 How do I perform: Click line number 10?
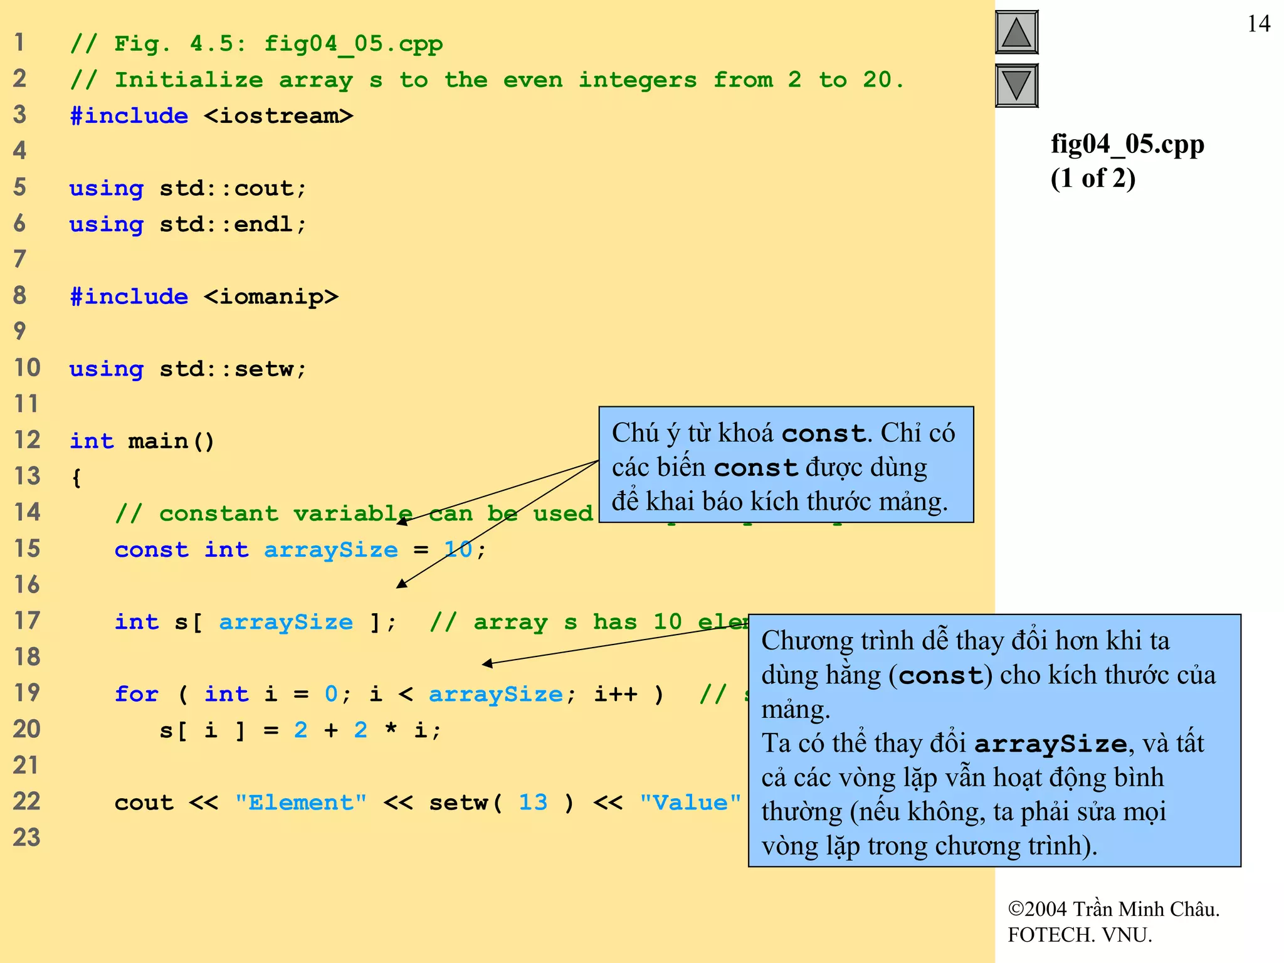[x=27, y=368]
